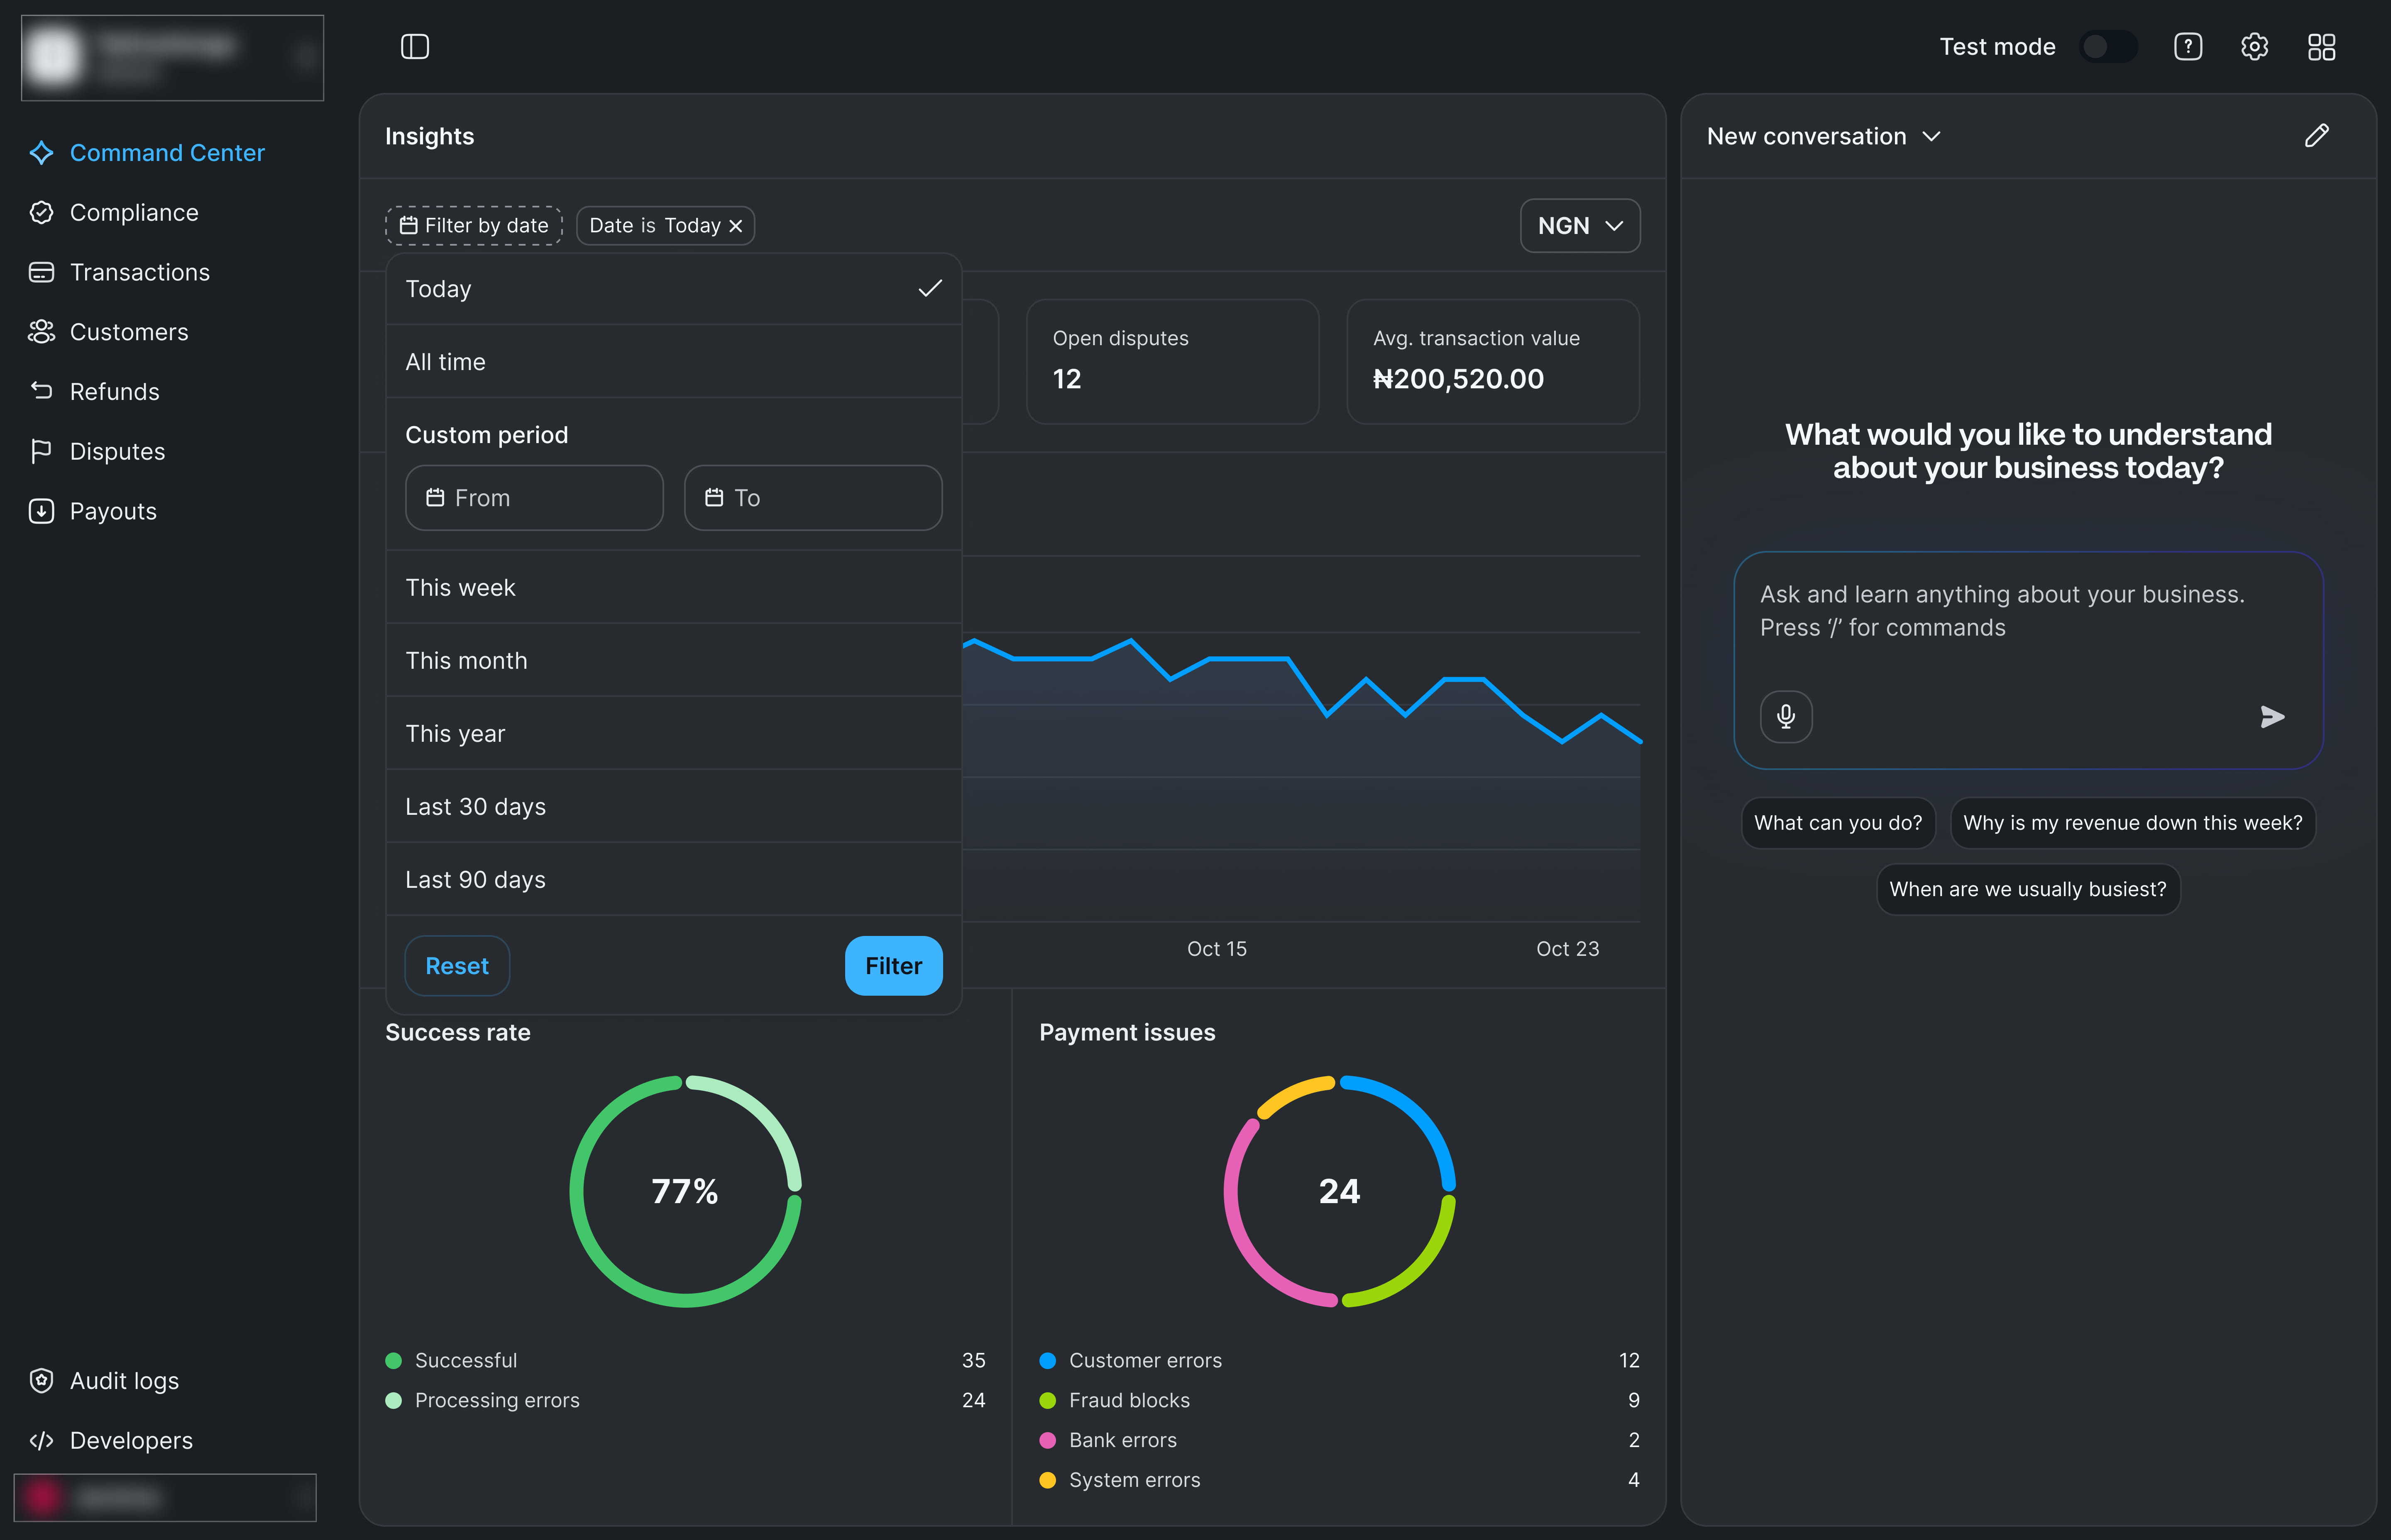Open the apps grid icon

pyautogui.click(x=2322, y=47)
